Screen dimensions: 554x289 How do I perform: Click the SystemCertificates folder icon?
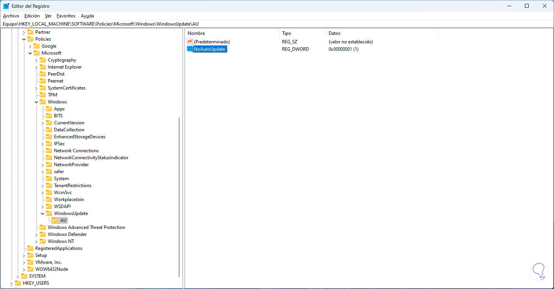pos(43,88)
